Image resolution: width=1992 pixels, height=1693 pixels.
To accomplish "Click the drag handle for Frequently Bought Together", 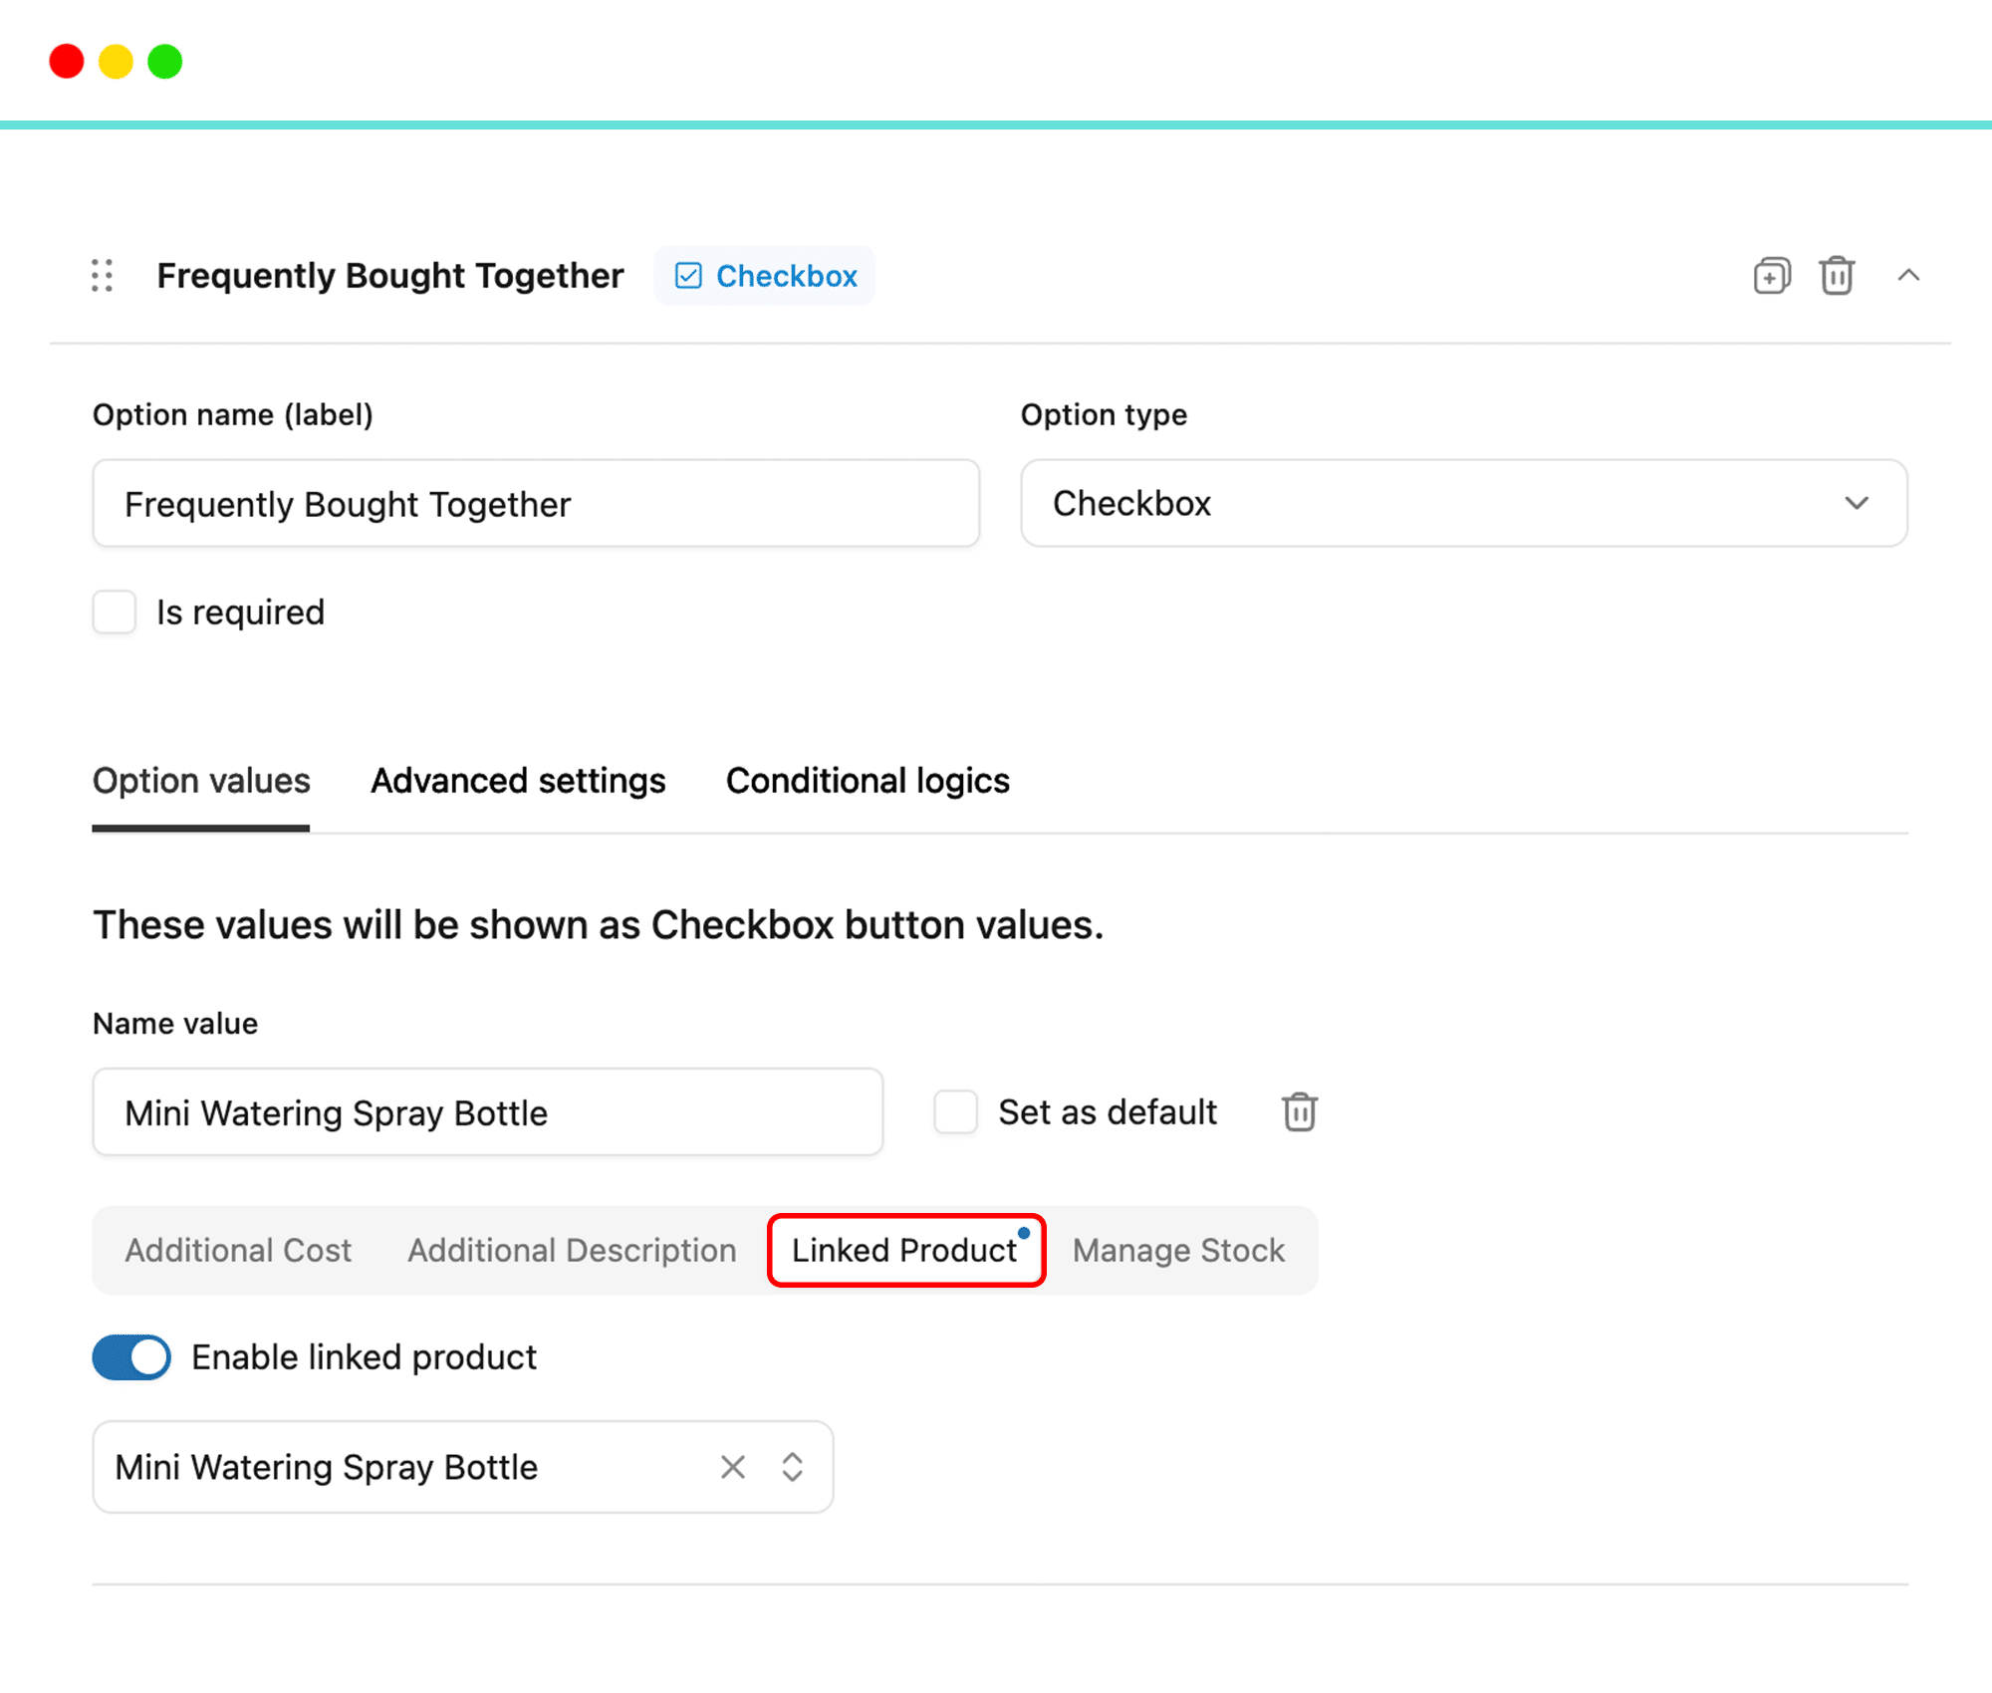I will (102, 276).
